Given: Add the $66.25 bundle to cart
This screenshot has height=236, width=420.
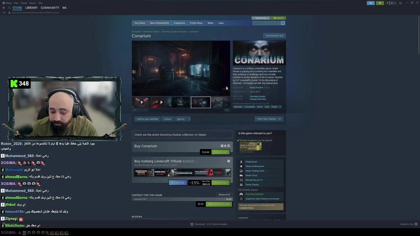Looking at the screenshot, I should (220, 183).
